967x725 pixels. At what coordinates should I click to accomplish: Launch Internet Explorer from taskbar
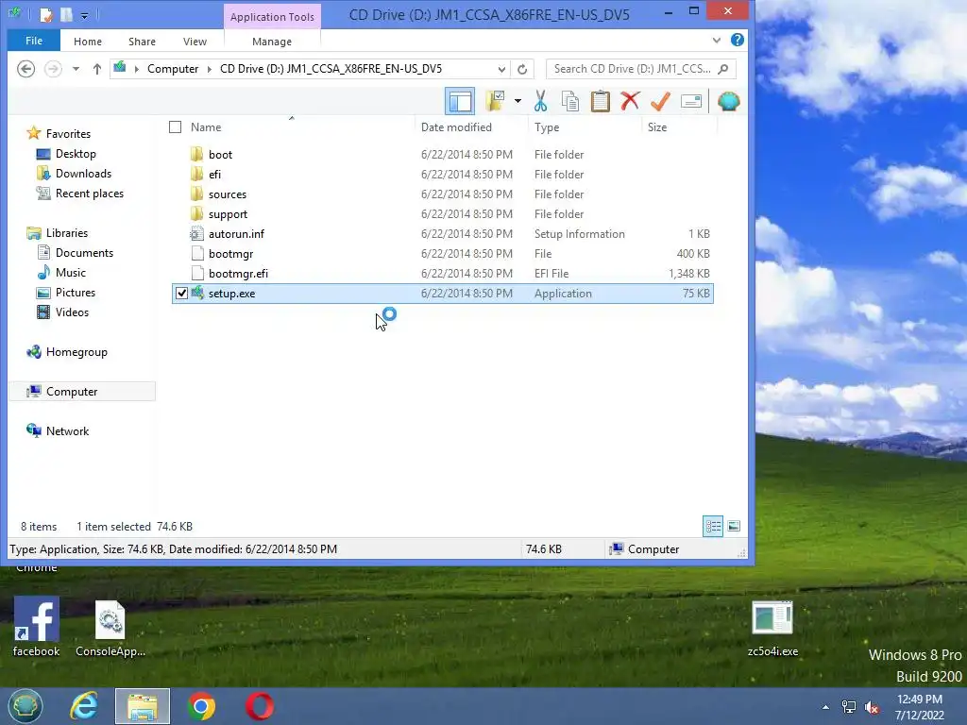pos(83,706)
